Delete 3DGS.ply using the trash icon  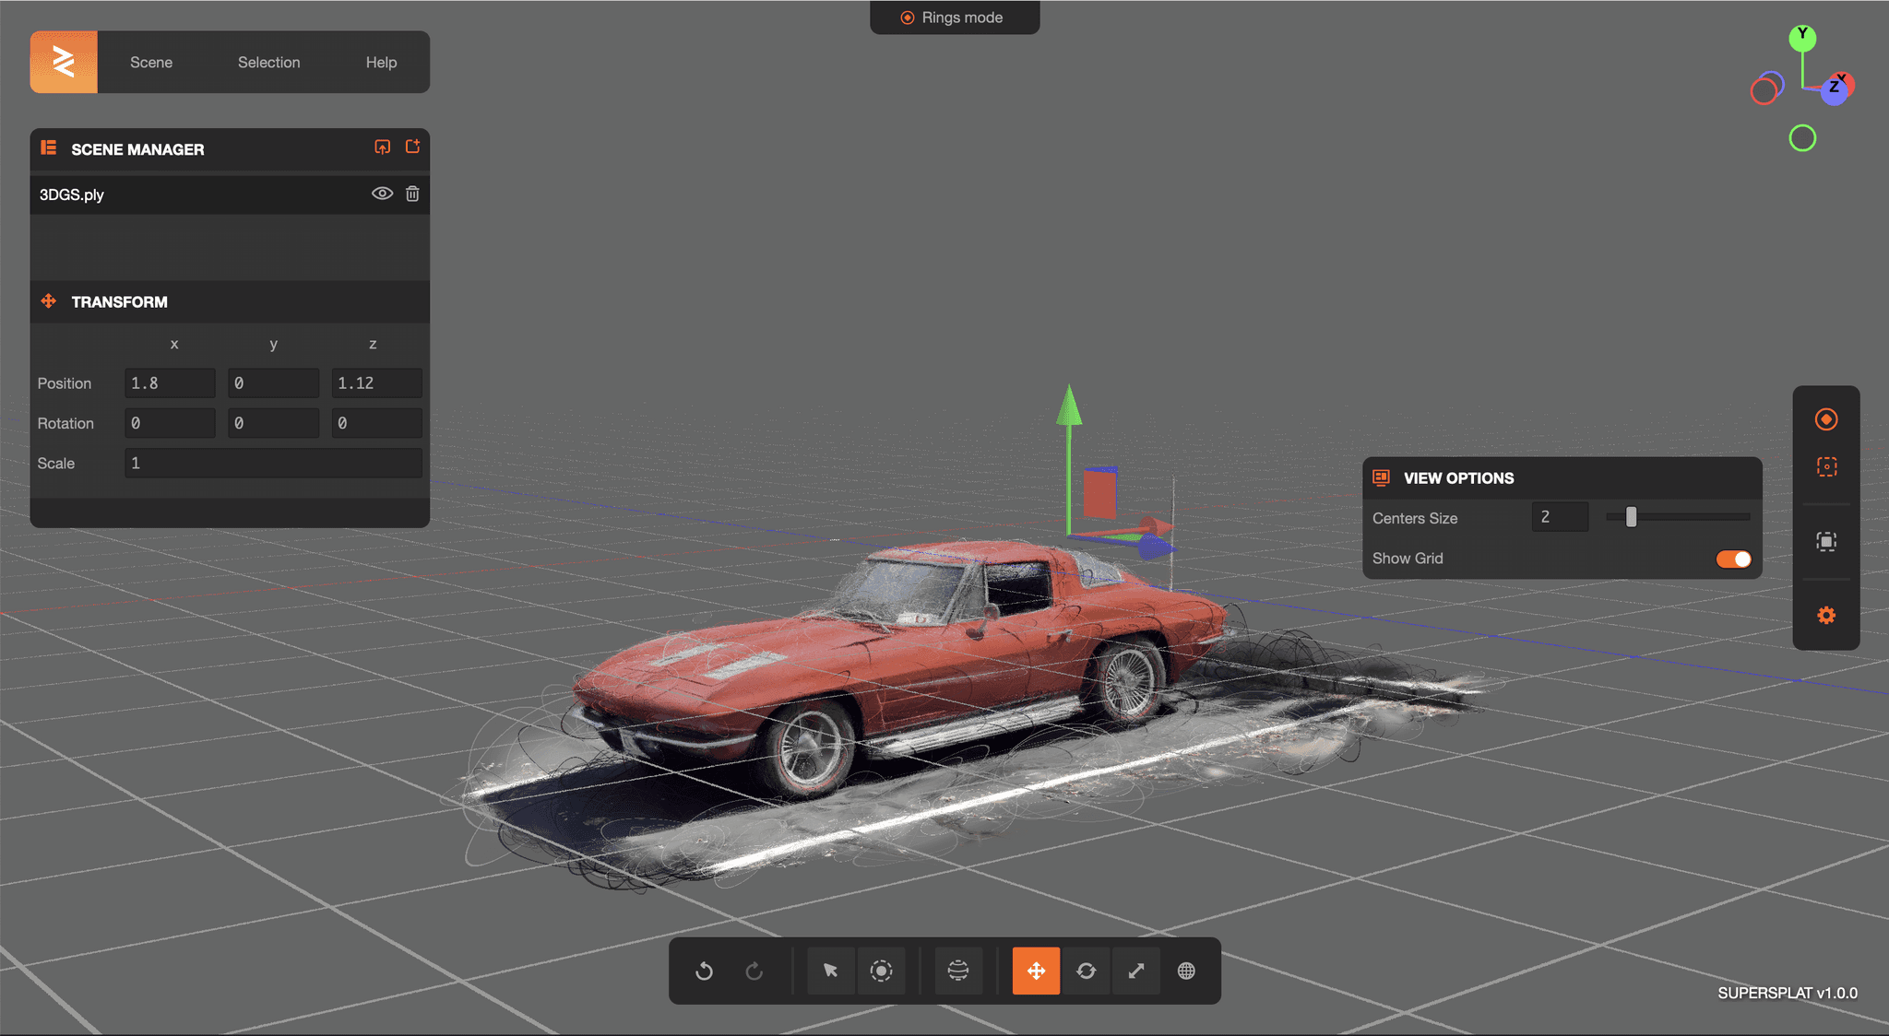pyautogui.click(x=412, y=194)
